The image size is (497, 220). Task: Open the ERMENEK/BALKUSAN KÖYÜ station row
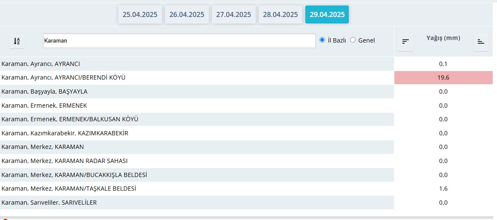[x=70, y=119]
